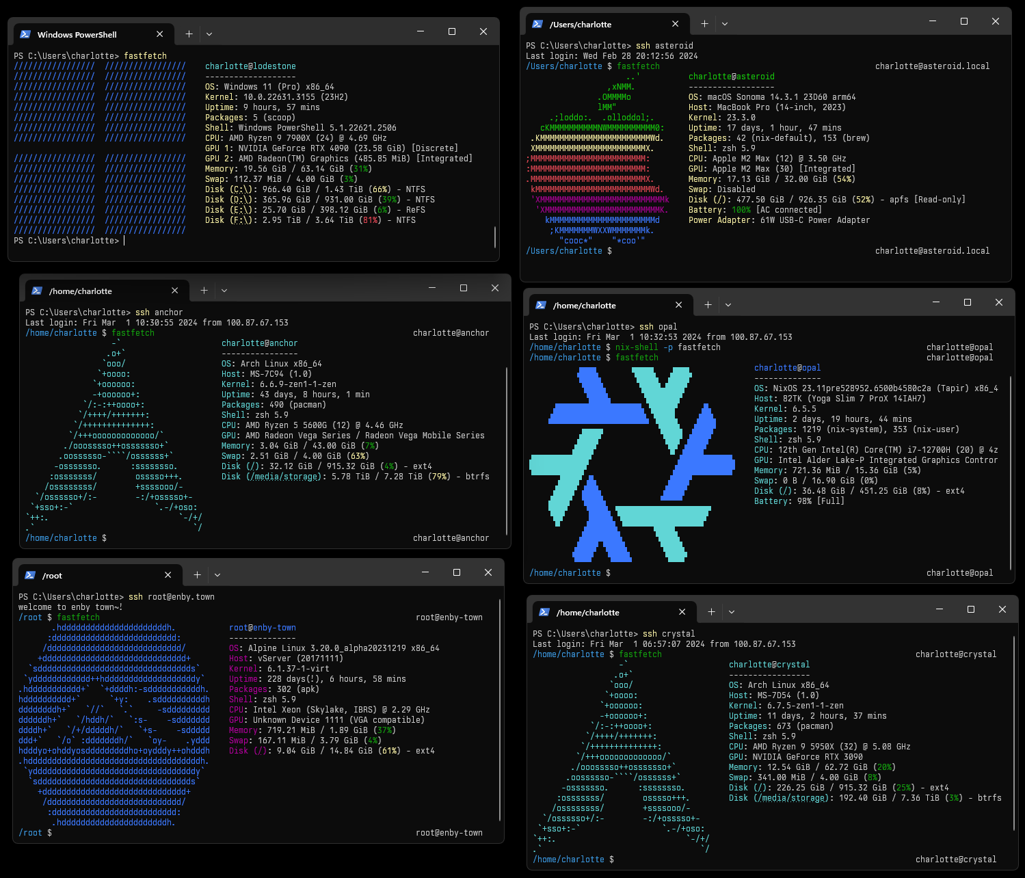Click 'CPU: AMD Ryzen 9 5950X' line
Image resolution: width=1025 pixels, height=878 pixels.
click(x=820, y=747)
